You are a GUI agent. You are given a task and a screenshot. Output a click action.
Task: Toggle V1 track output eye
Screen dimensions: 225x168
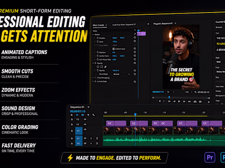[x=85, y=129]
